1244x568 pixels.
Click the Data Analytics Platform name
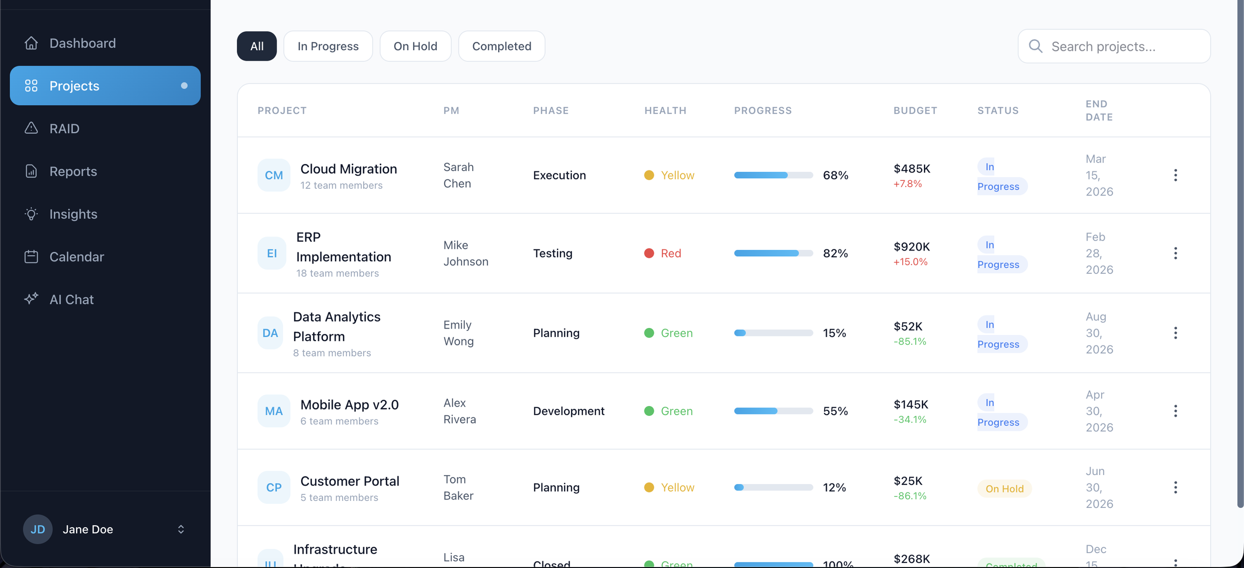337,326
